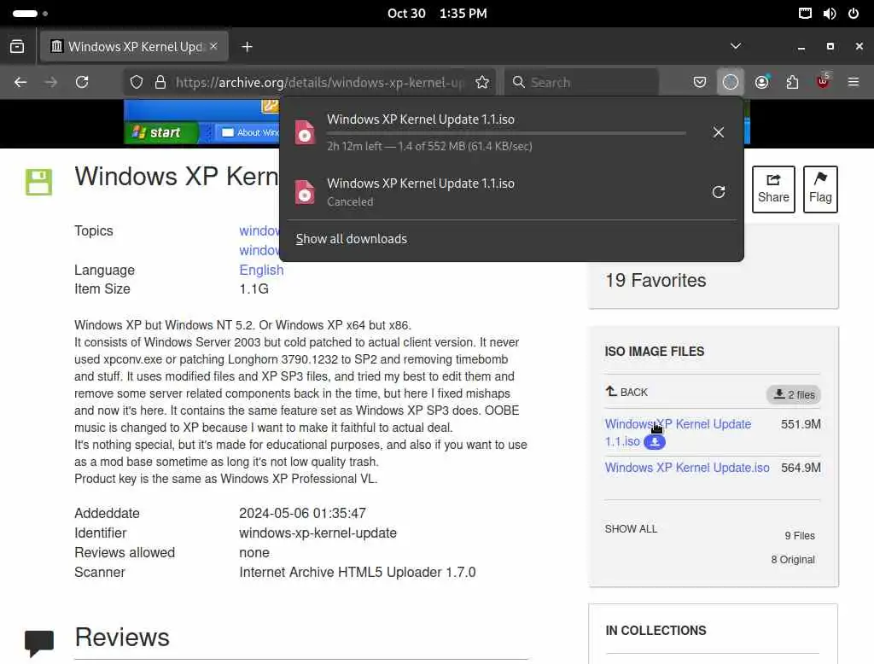The height and width of the screenshot is (664, 874).
Task: Open Firefox View from the tab bar
Action: pos(17,47)
